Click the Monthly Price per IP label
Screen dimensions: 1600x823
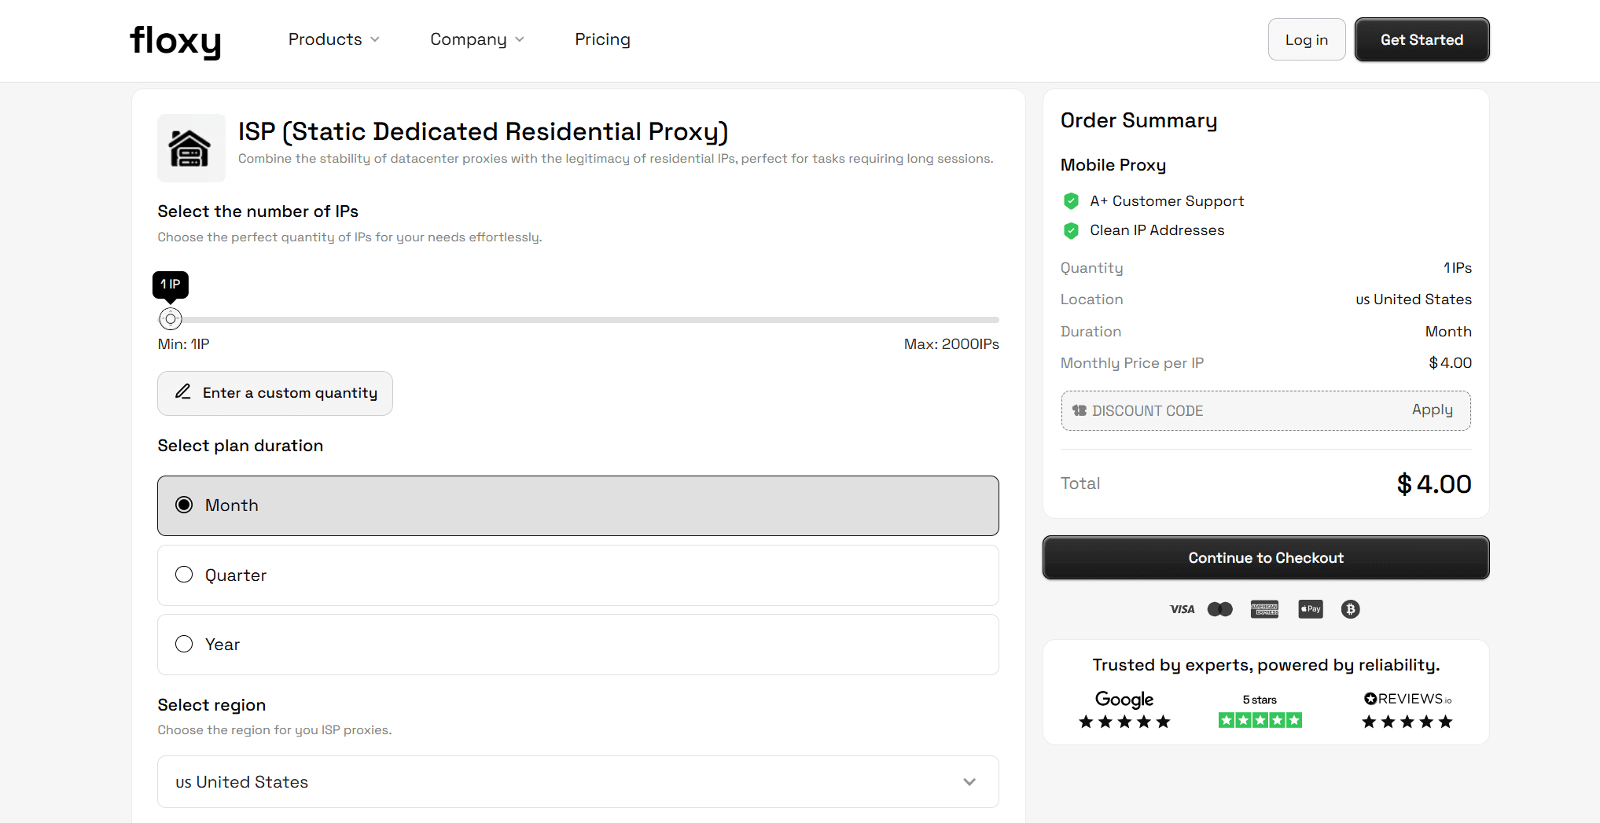coord(1132,363)
